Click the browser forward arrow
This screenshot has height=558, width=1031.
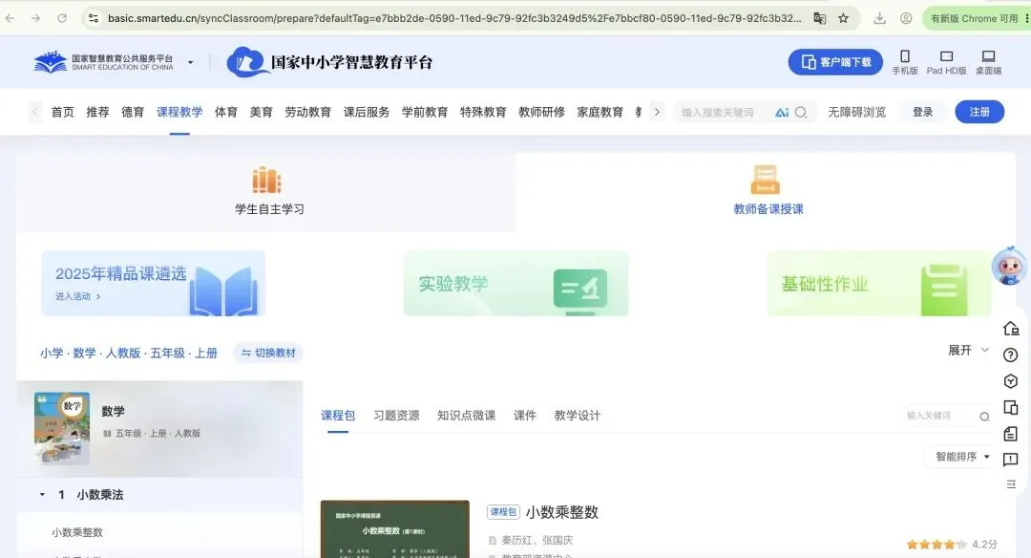click(x=35, y=18)
